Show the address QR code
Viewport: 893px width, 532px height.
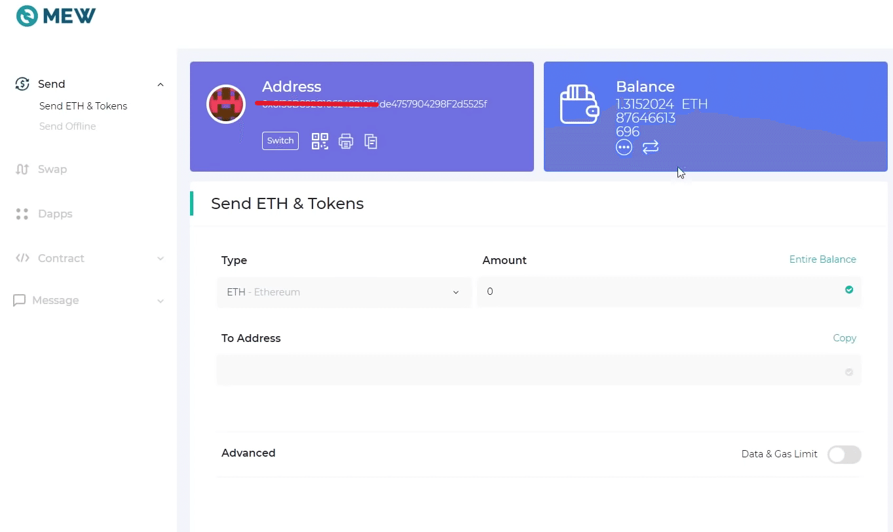(320, 141)
